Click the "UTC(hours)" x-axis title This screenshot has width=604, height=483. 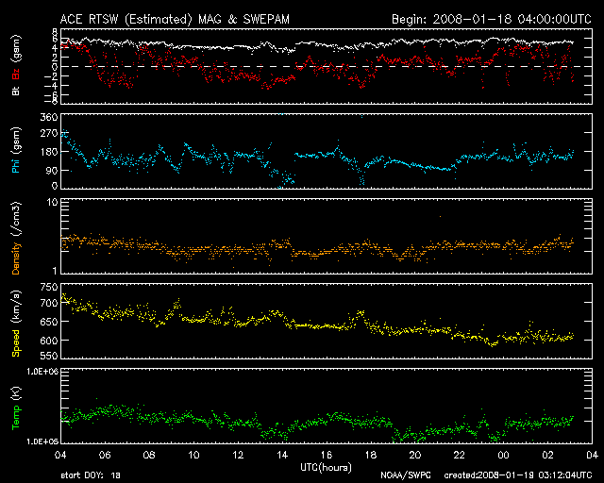326,468
